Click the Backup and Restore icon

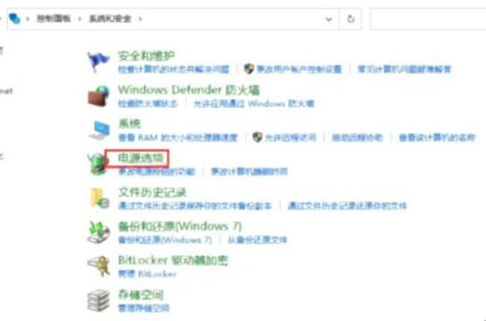[x=99, y=233]
